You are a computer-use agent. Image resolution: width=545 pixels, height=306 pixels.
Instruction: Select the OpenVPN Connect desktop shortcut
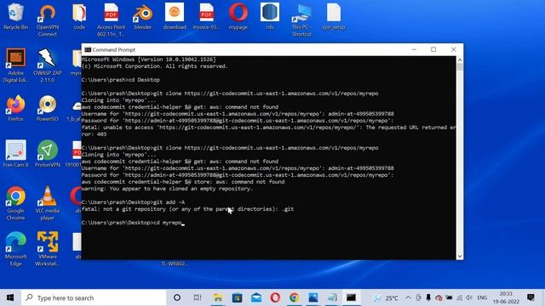(x=48, y=20)
